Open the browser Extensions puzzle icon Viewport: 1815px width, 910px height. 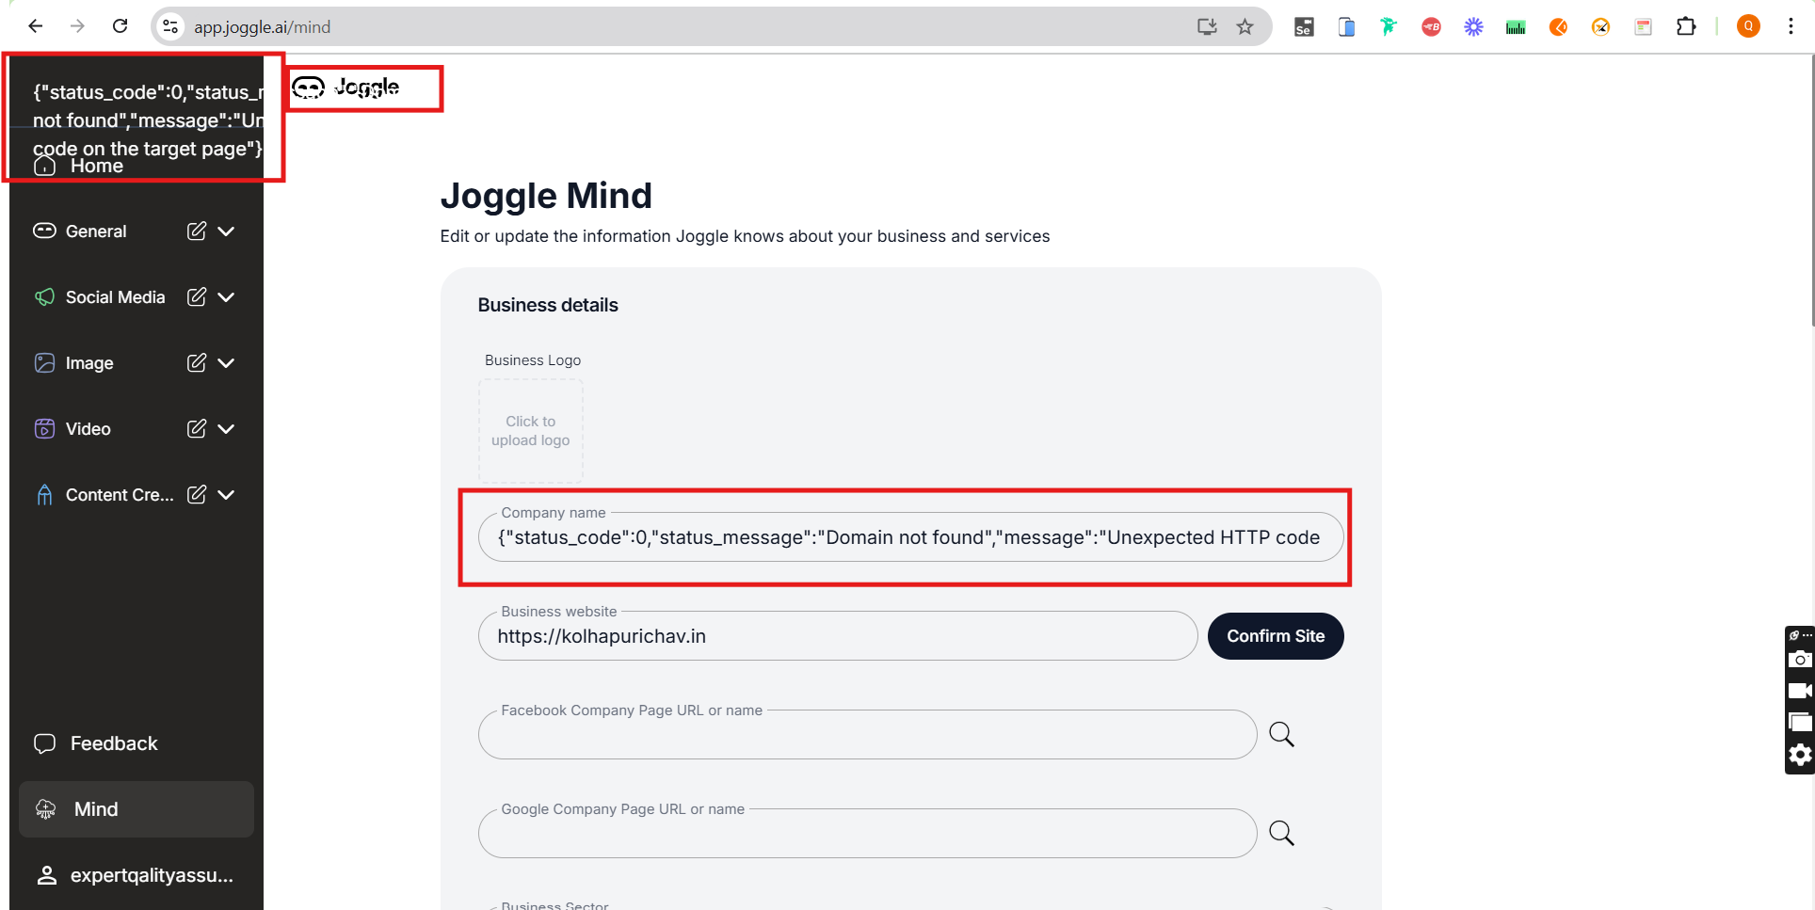(1686, 26)
